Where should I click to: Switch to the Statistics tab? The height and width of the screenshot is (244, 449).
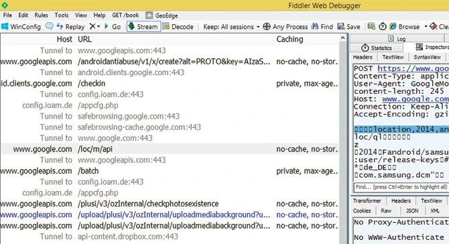click(x=377, y=48)
